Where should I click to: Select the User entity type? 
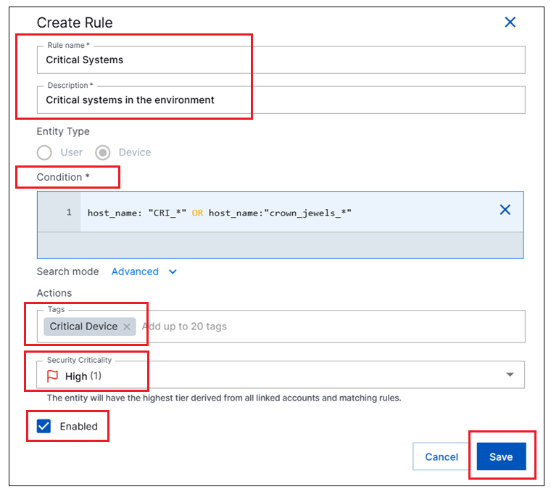tap(45, 152)
